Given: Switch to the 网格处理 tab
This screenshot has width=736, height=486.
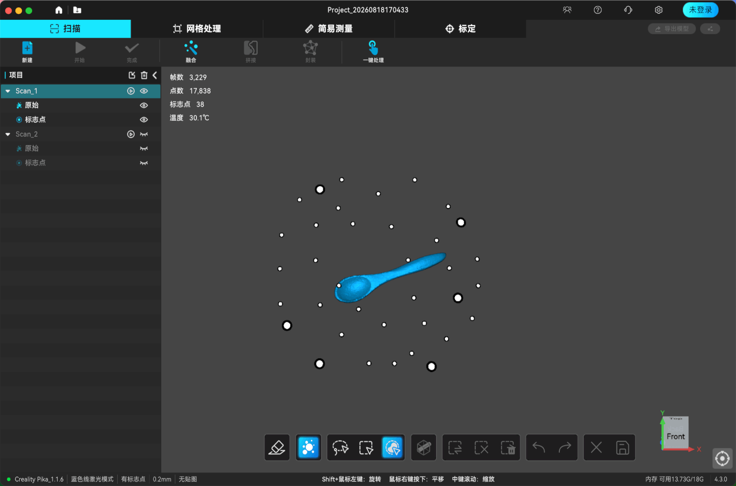Looking at the screenshot, I should tap(197, 28).
